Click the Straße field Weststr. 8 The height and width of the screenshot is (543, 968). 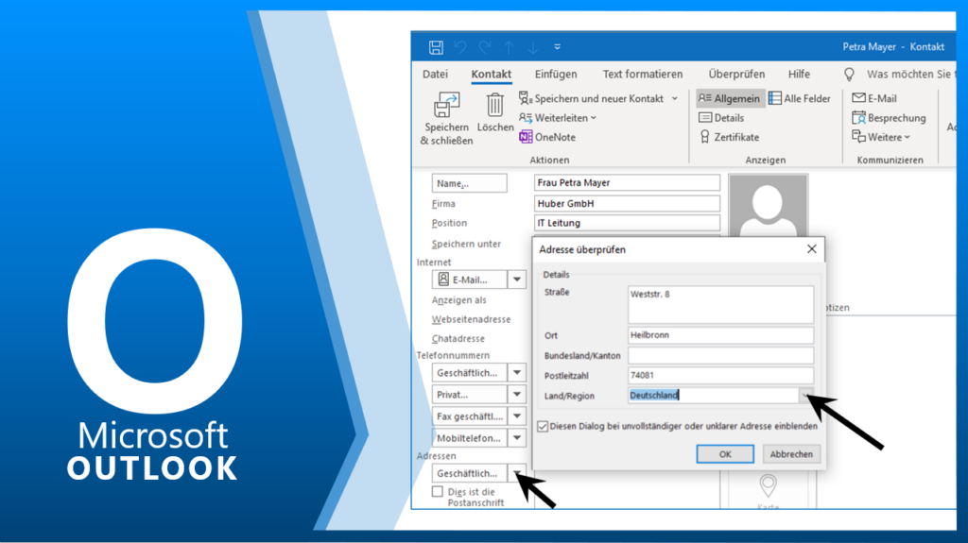coord(720,305)
